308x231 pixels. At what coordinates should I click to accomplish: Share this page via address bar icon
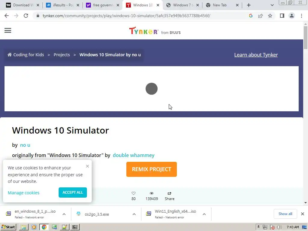click(260, 16)
